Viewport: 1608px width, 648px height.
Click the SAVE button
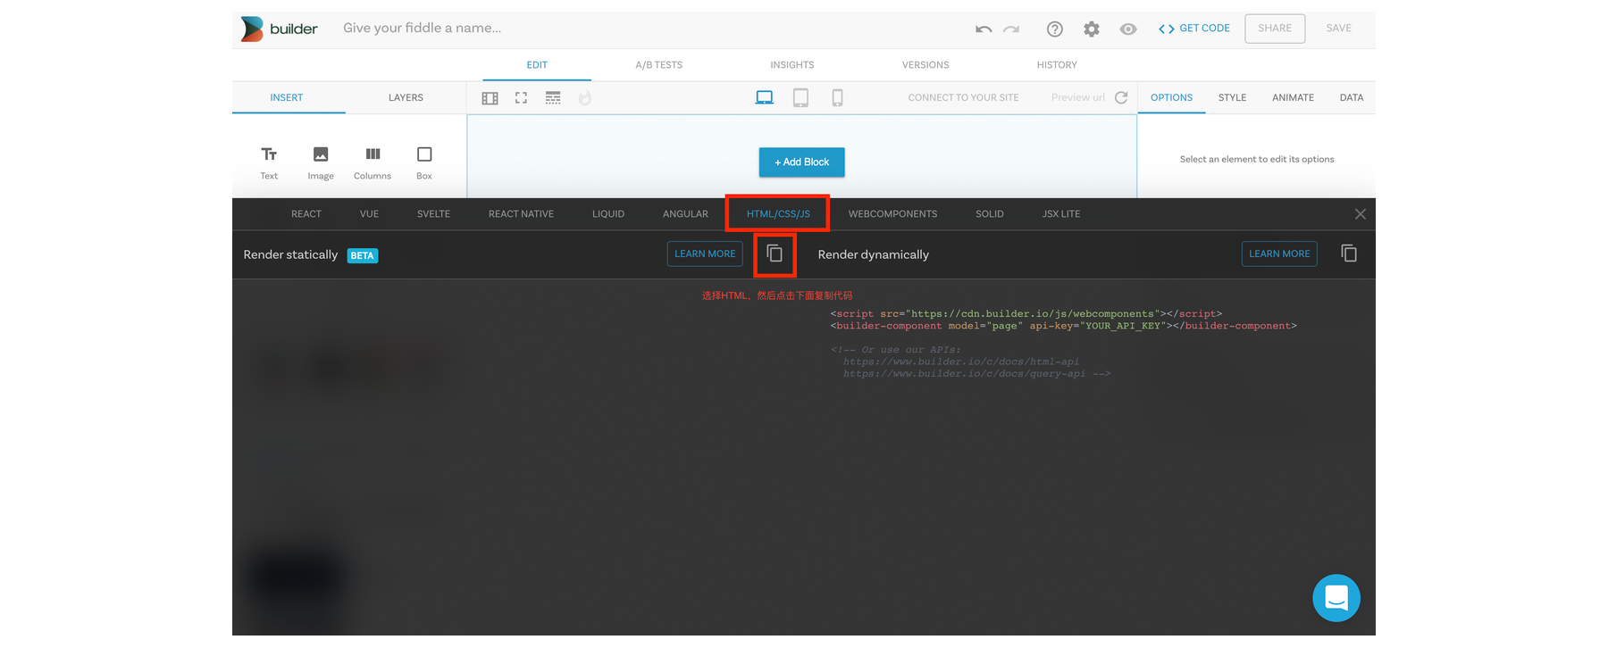coord(1338,29)
